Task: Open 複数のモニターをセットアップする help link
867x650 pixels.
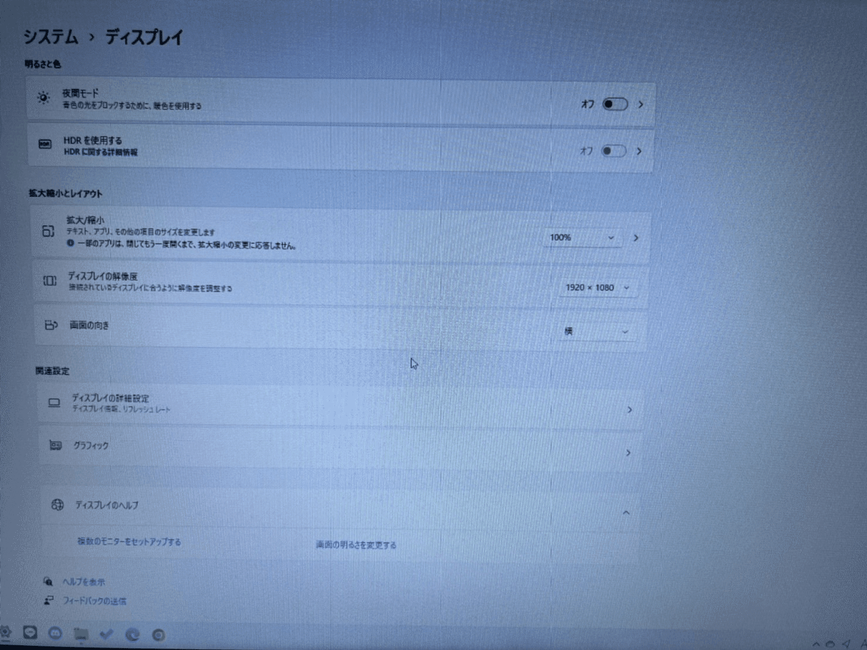Action: pos(129,541)
